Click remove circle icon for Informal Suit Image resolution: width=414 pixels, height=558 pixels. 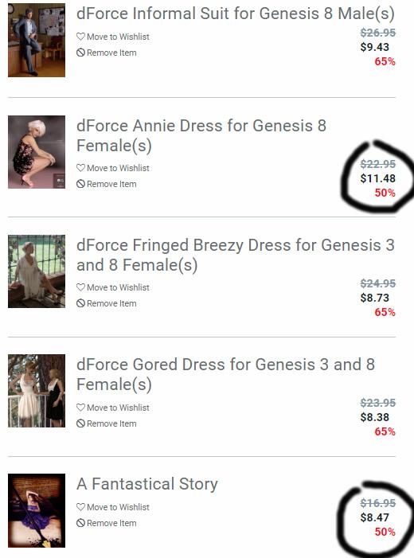80,53
